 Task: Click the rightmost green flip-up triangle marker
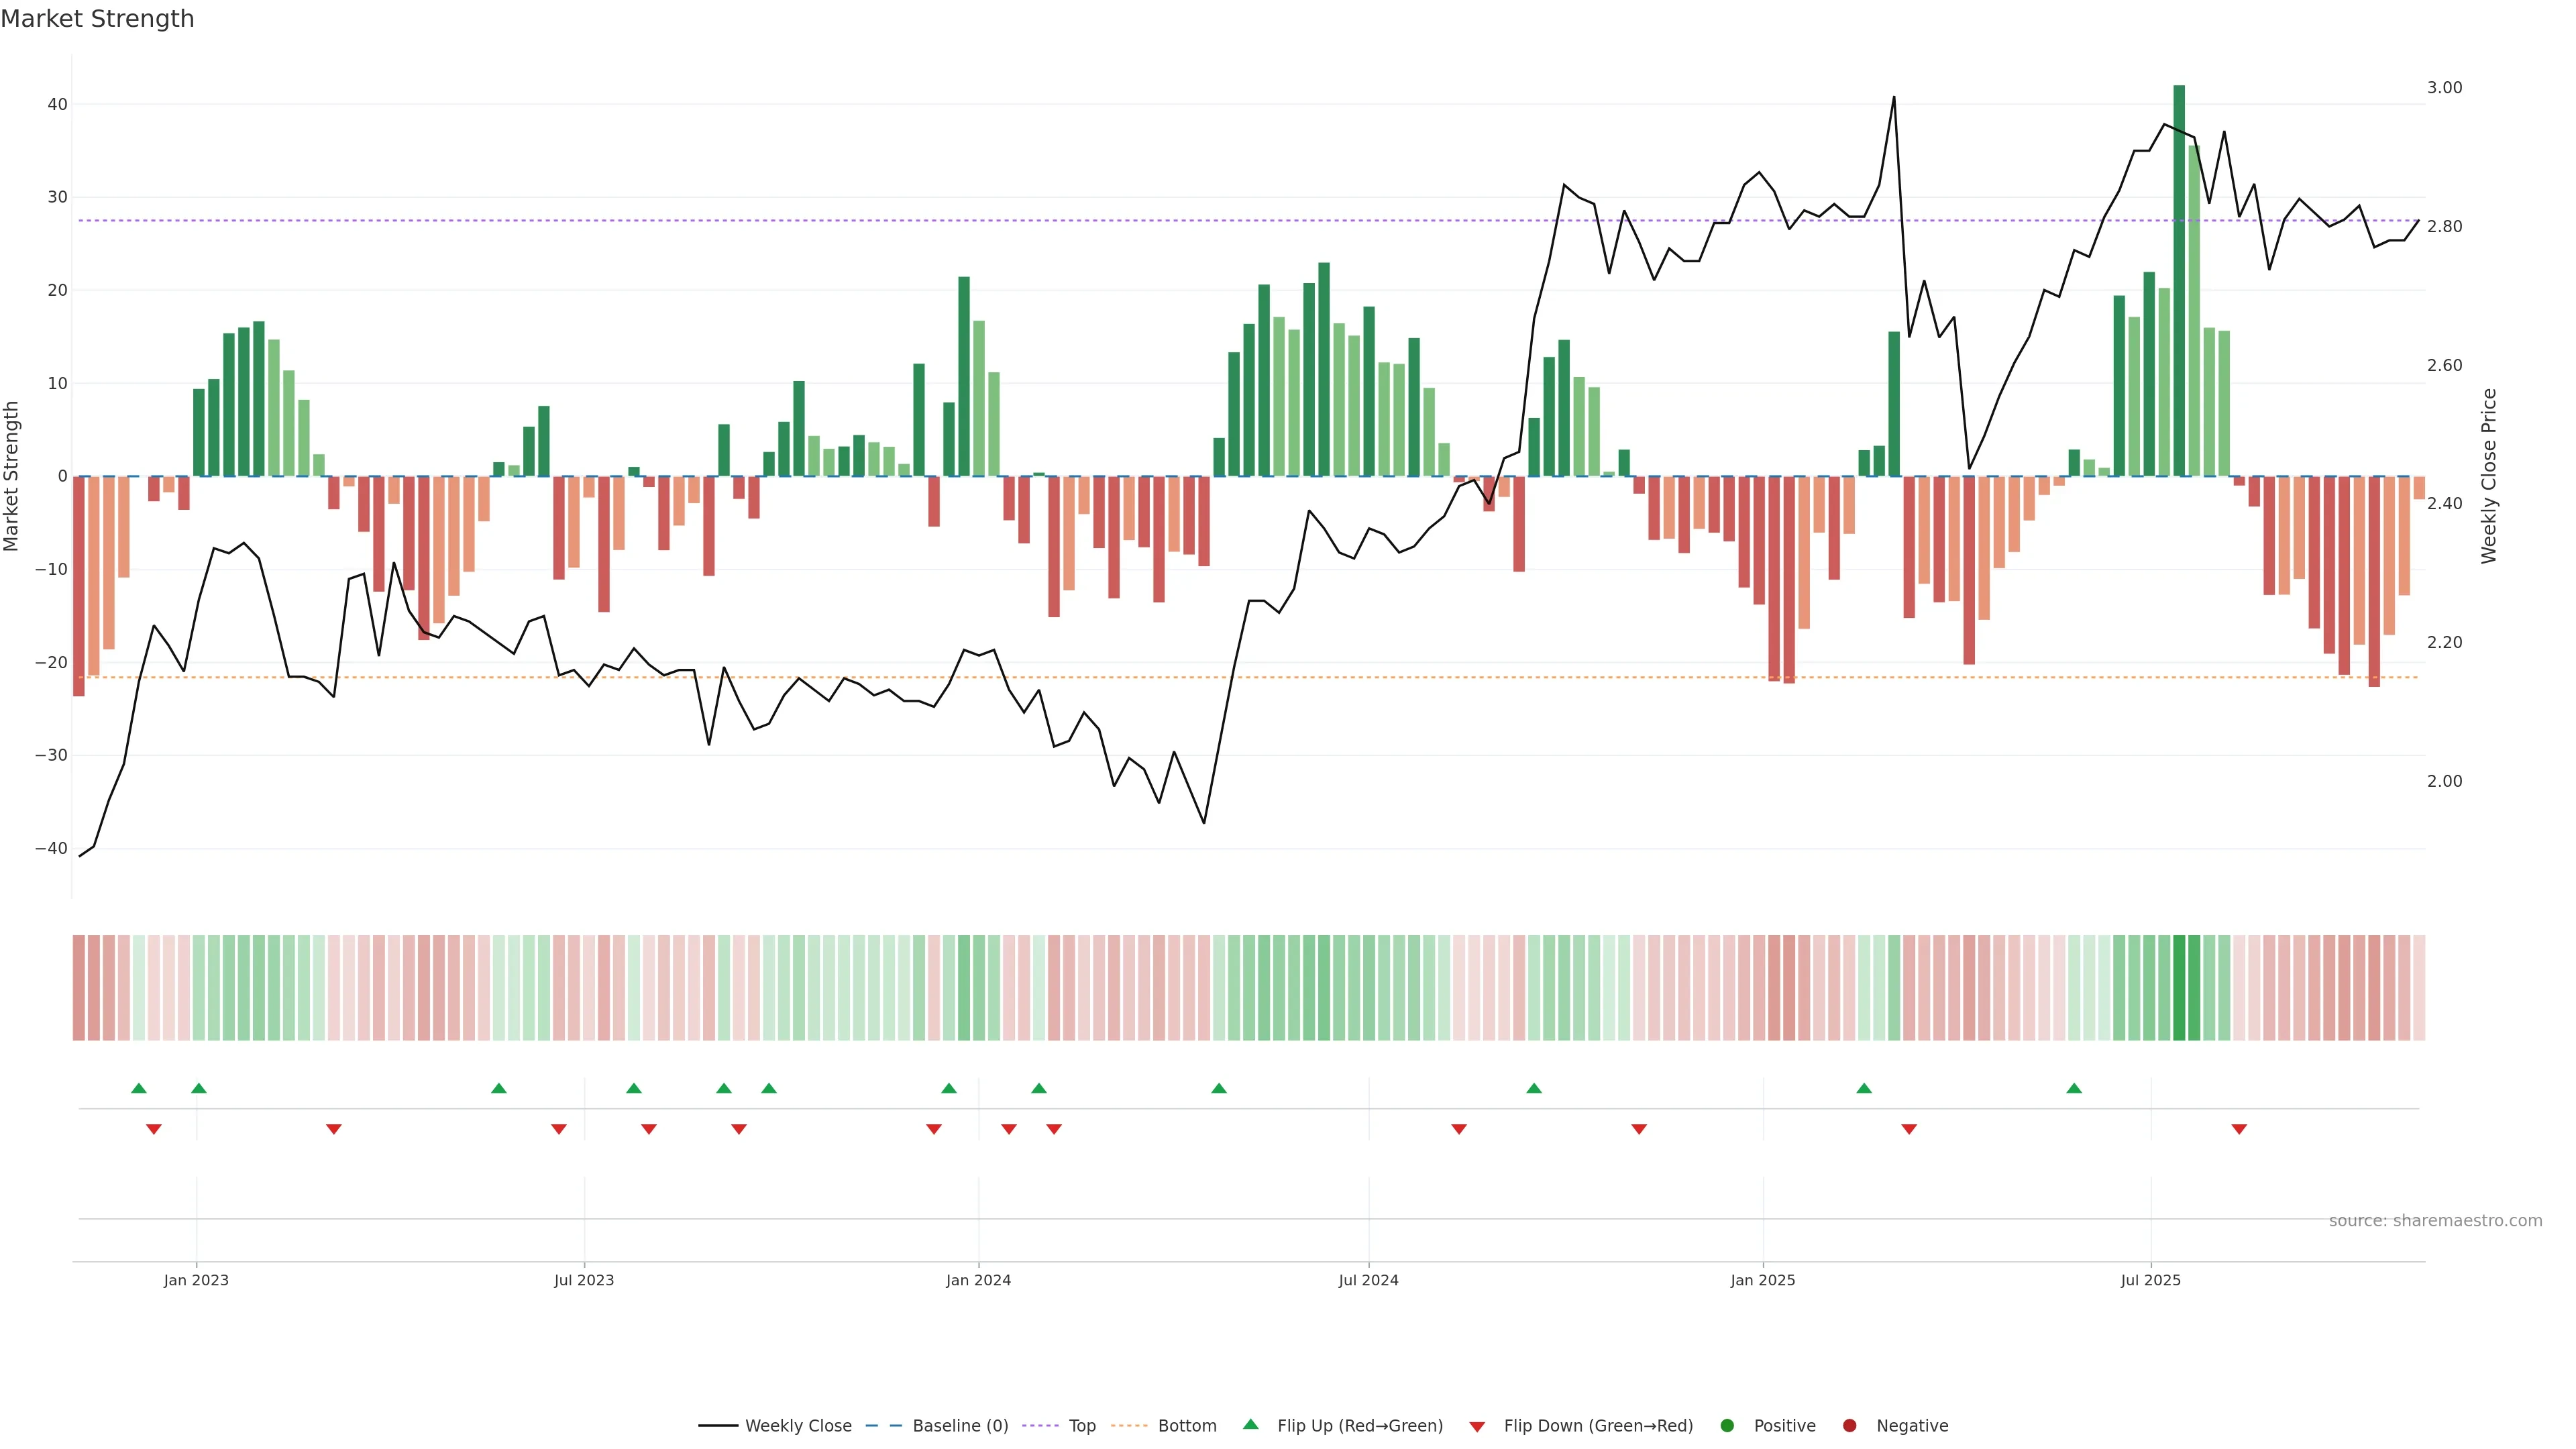point(2074,1088)
